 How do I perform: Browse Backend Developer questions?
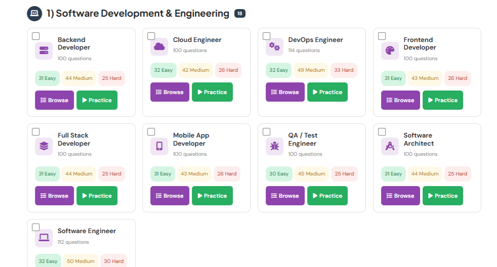(x=55, y=100)
